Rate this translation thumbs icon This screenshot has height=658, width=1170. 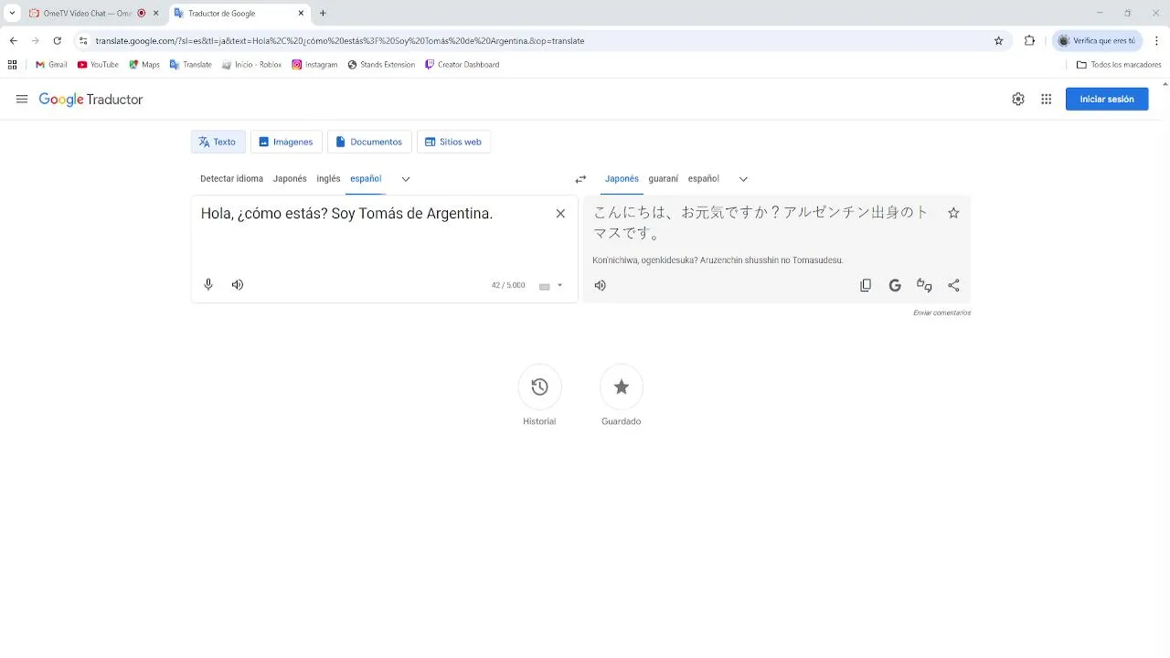[924, 285]
